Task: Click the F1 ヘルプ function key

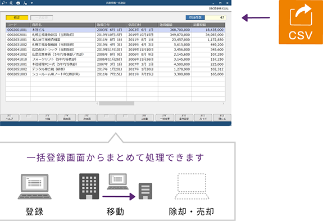Action: tap(10, 118)
